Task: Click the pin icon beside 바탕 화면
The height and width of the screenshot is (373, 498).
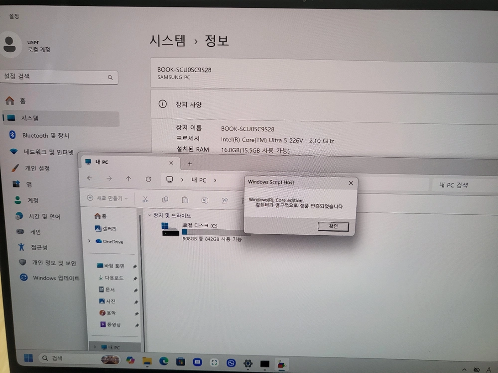Action: (134, 267)
